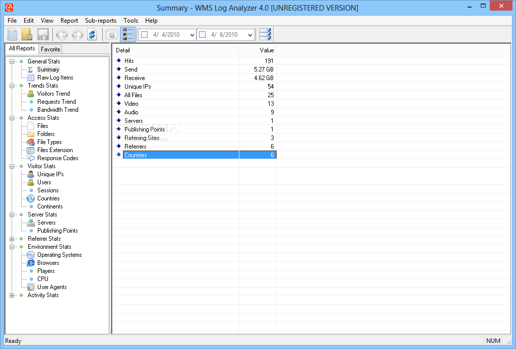Click the Countries globe icon in tree
The height and width of the screenshot is (349, 516).
pos(31,198)
